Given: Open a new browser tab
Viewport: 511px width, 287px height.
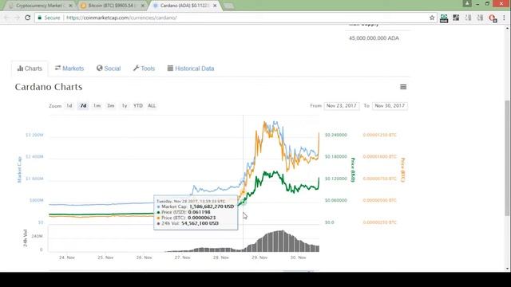Looking at the screenshot, I should 228,6.
